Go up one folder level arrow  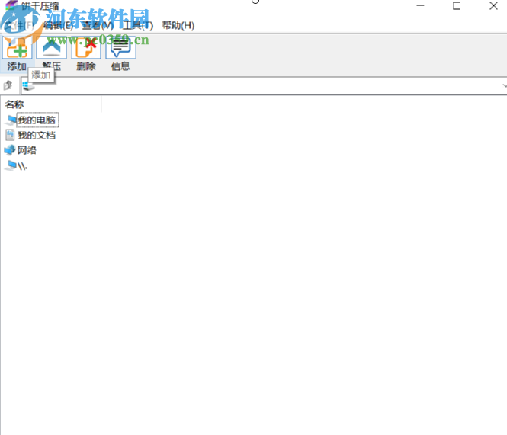pos(8,85)
